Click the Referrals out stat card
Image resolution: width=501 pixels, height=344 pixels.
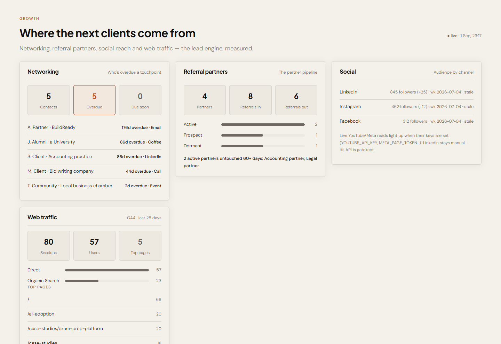296,100
